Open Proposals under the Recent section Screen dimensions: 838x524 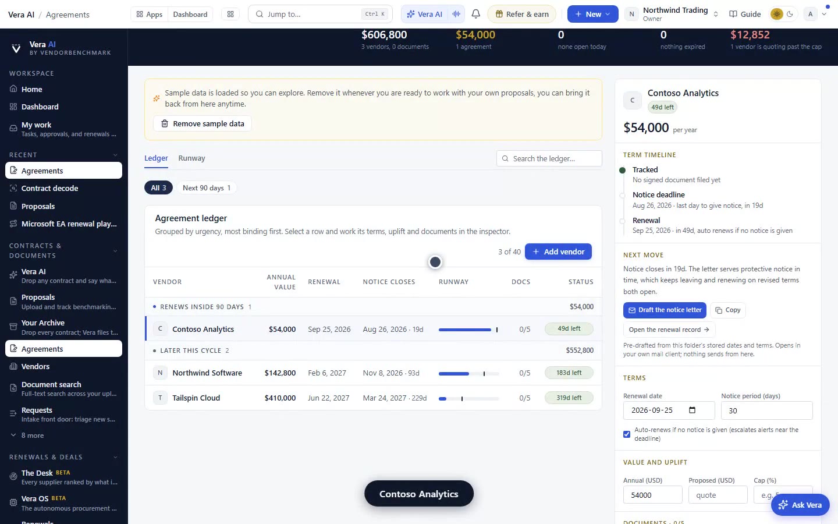tap(64, 206)
